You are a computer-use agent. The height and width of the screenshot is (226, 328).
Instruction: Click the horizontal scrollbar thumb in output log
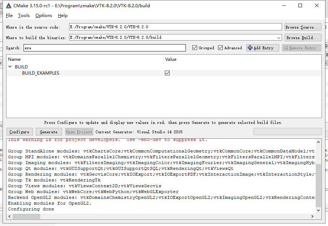click(x=26, y=216)
